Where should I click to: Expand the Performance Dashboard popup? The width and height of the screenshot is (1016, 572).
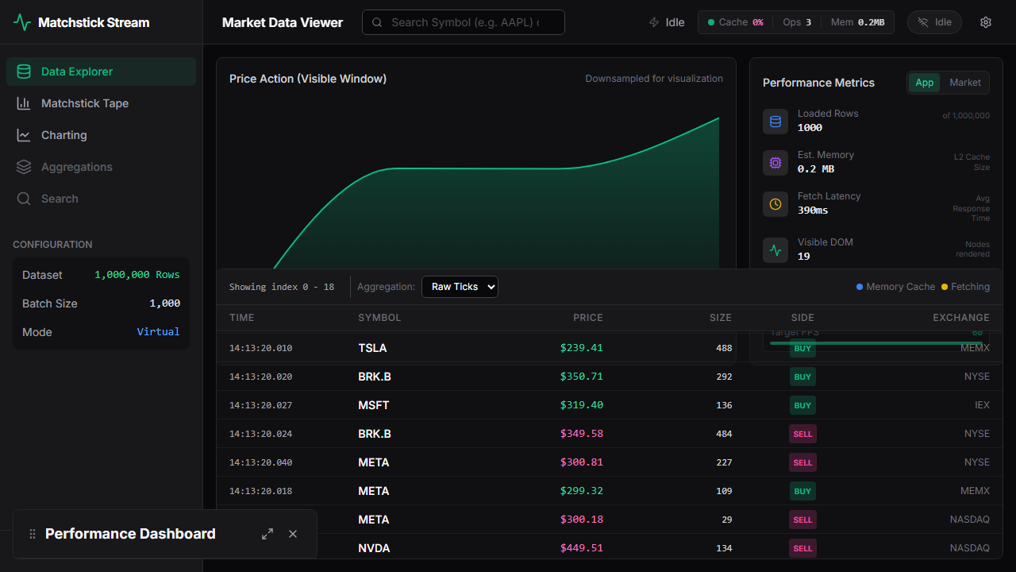[267, 534]
